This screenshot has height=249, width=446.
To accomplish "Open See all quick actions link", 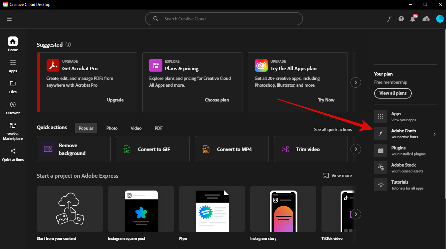I will [333, 129].
